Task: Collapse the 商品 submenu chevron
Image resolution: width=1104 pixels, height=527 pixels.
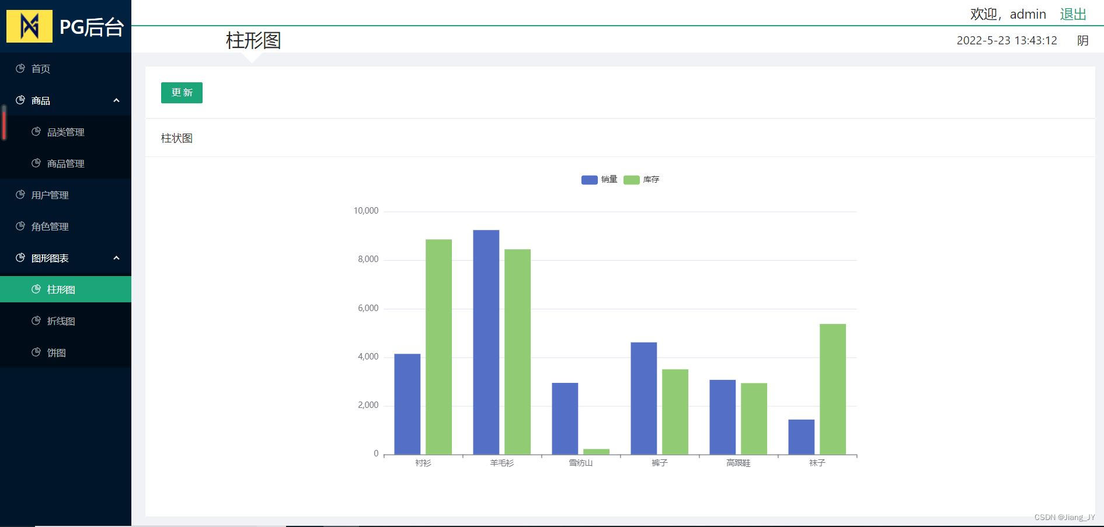Action: coord(116,100)
